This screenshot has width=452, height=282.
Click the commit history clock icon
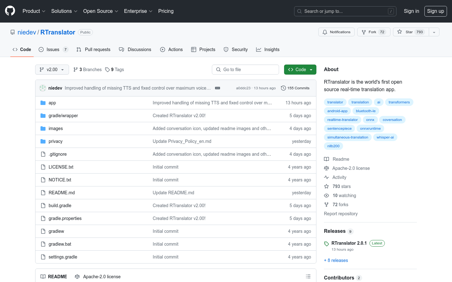283,88
